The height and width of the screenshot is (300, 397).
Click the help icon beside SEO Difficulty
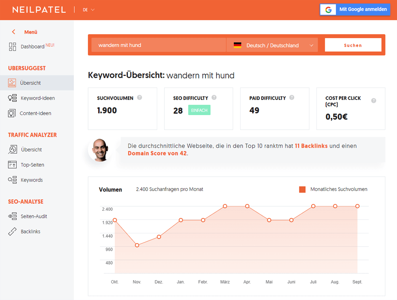coord(214,98)
